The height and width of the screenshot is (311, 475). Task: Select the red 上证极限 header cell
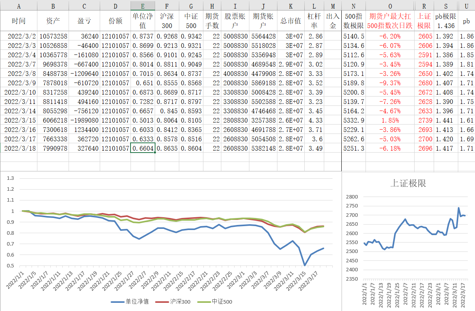[424, 21]
